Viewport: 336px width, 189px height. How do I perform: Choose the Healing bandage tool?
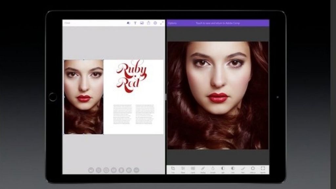pyautogui.click(x=203, y=170)
